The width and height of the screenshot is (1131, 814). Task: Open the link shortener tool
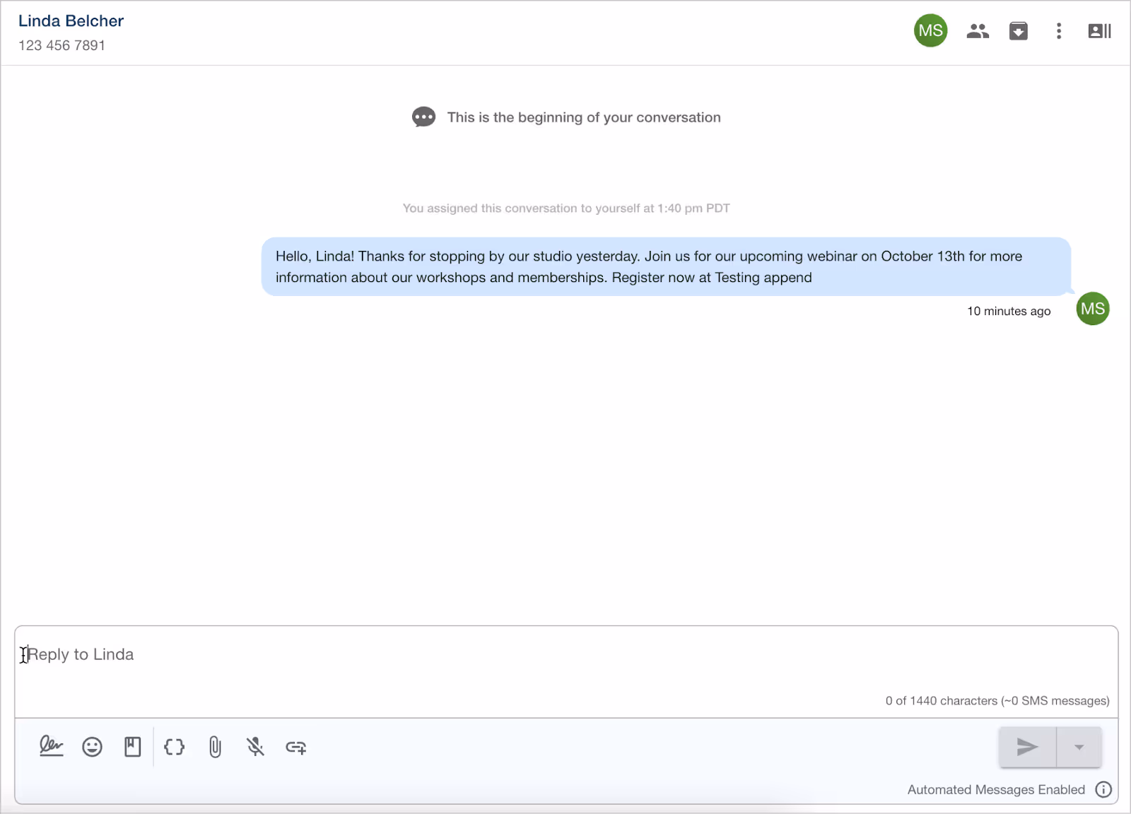[295, 748]
